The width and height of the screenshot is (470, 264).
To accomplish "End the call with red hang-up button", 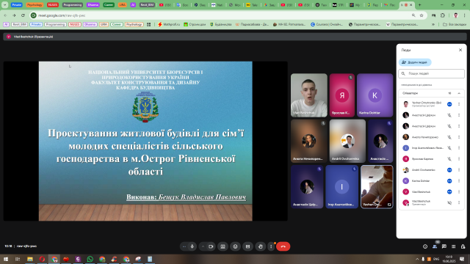I will coord(283,246).
